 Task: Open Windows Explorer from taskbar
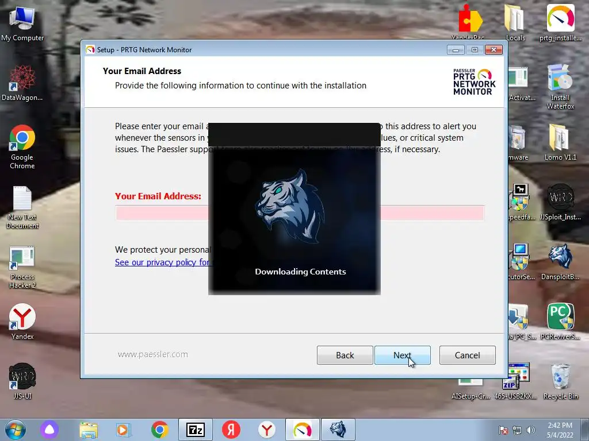pyautogui.click(x=89, y=430)
